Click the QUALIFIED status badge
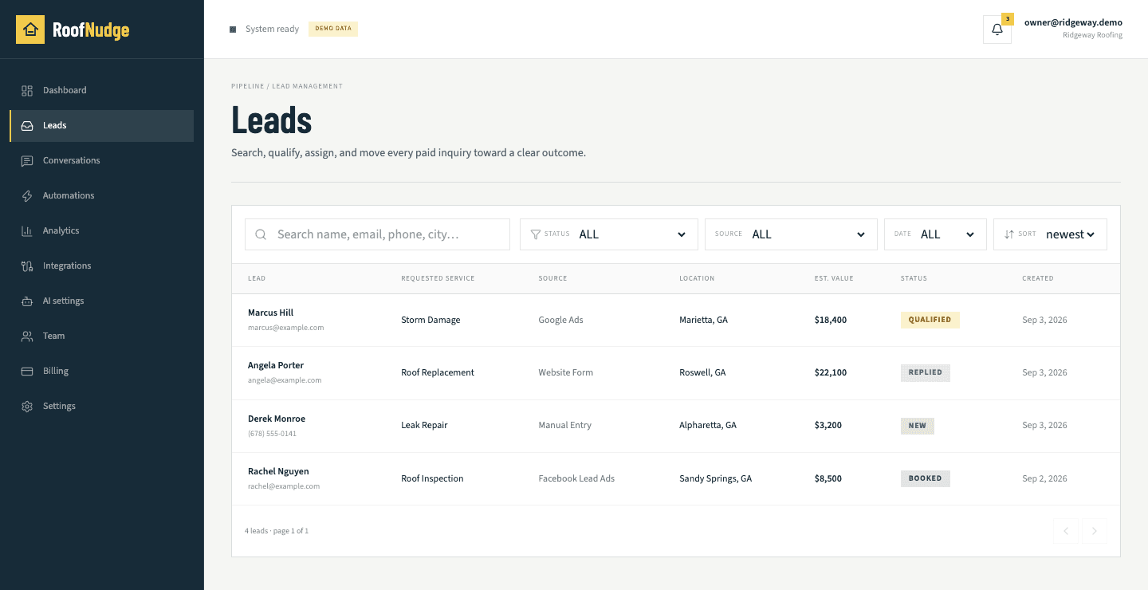1148x590 pixels. pos(930,320)
